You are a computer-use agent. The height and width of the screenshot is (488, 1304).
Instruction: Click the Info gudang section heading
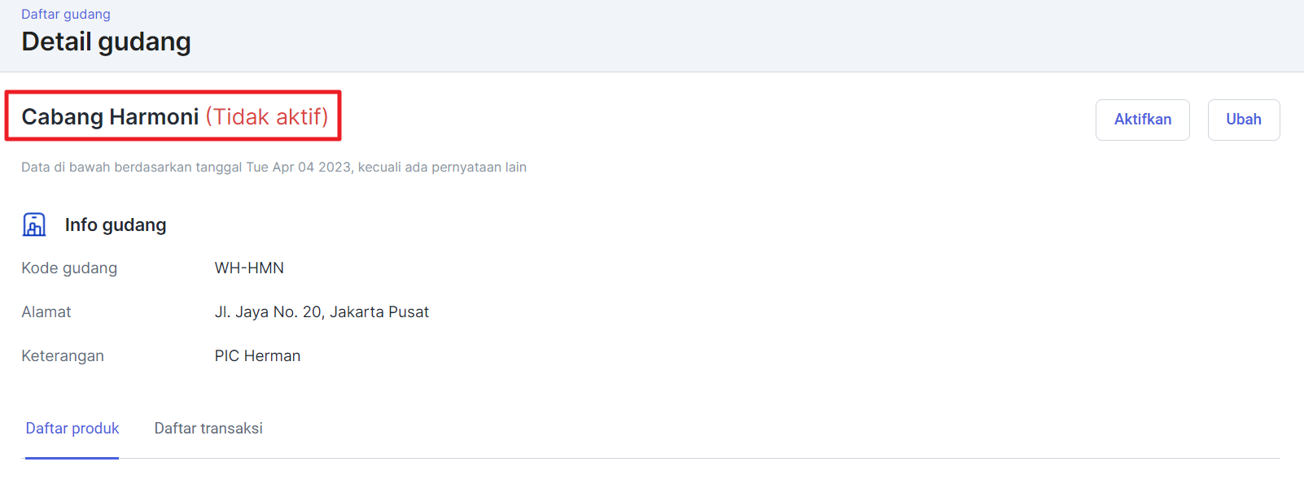pos(116,225)
